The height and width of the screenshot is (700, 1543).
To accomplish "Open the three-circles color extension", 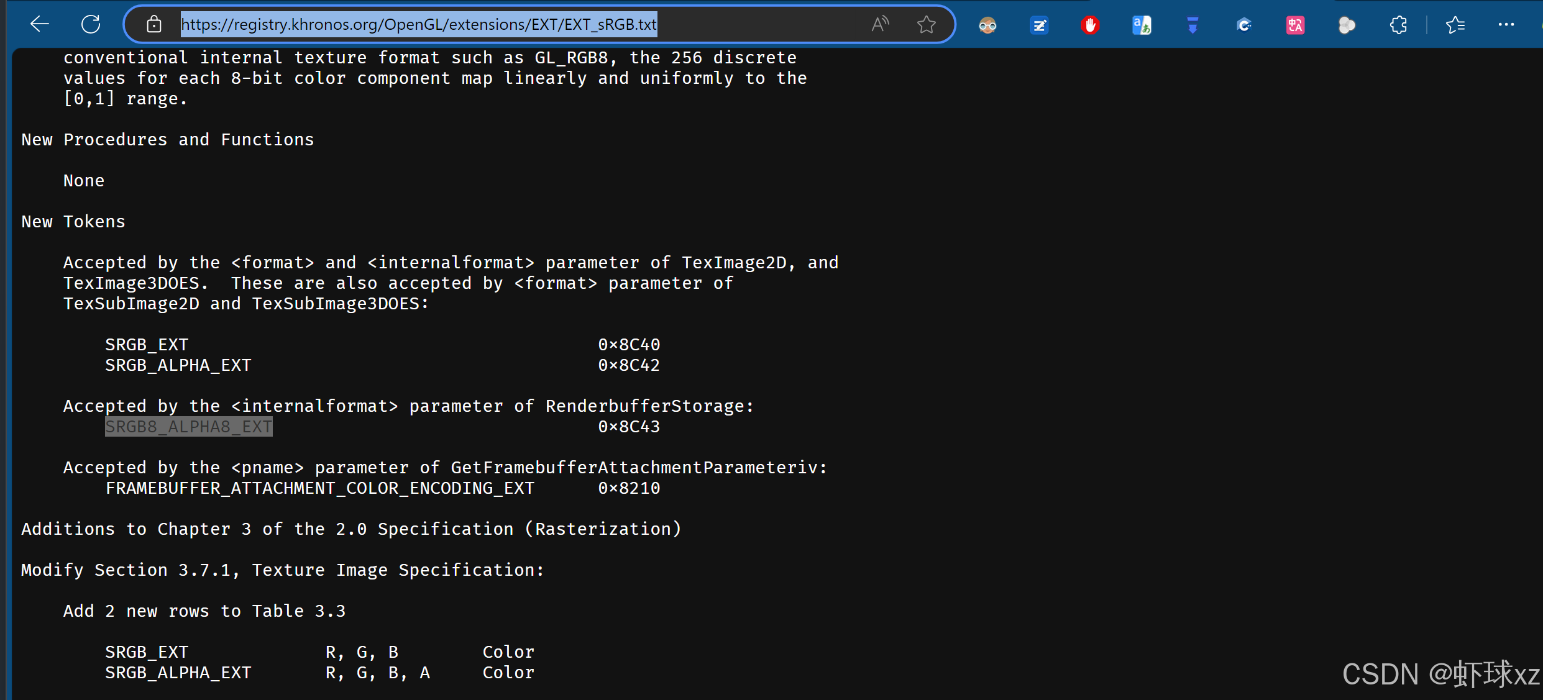I will [1347, 25].
